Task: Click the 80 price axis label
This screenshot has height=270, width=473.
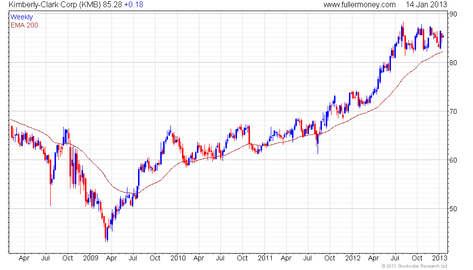Action: coord(453,63)
